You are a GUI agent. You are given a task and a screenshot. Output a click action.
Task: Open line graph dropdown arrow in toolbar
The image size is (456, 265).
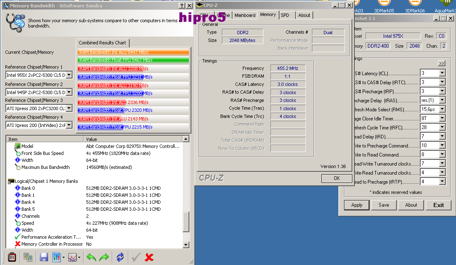(x=79, y=257)
